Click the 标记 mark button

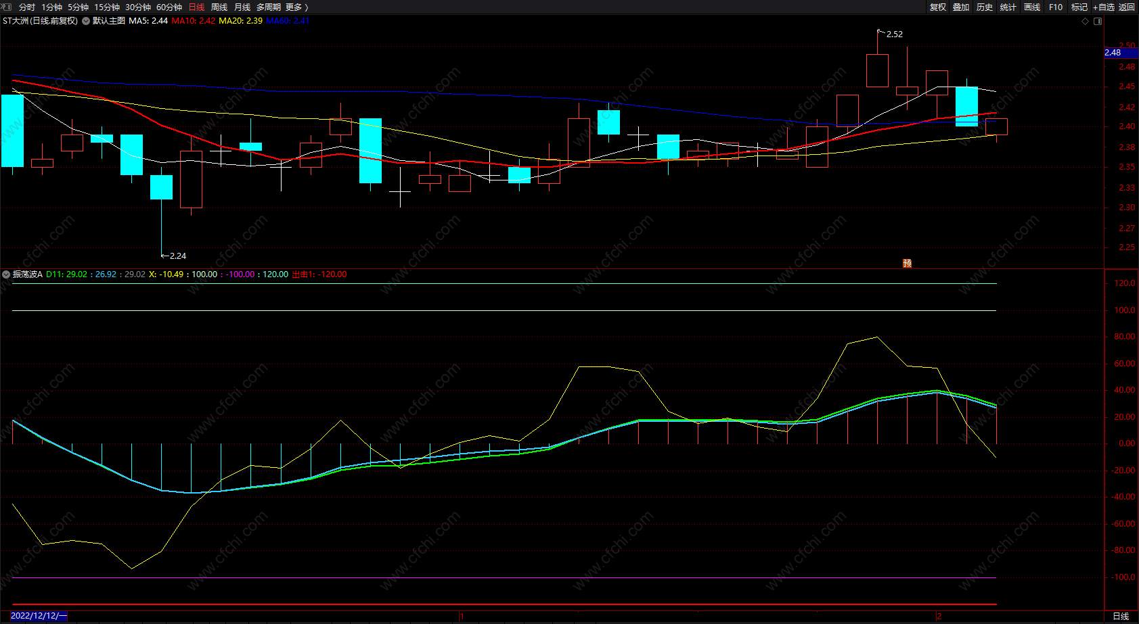[x=1079, y=7]
